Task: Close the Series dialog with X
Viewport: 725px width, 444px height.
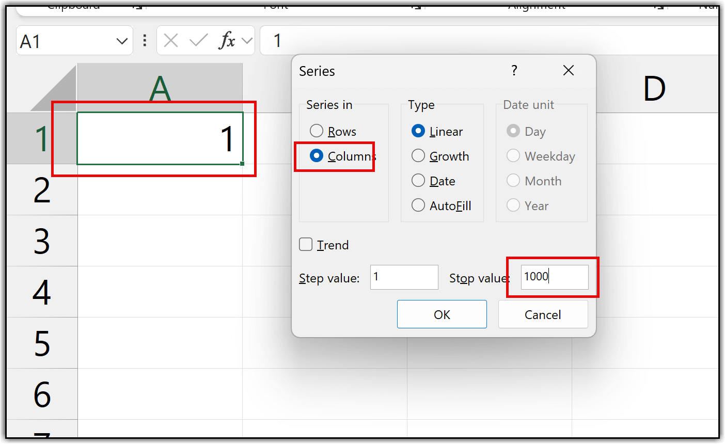Action: pos(569,71)
